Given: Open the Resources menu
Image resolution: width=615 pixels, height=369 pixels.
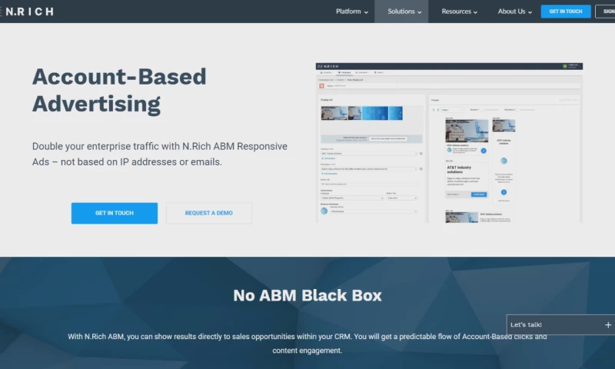Looking at the screenshot, I should 459,12.
